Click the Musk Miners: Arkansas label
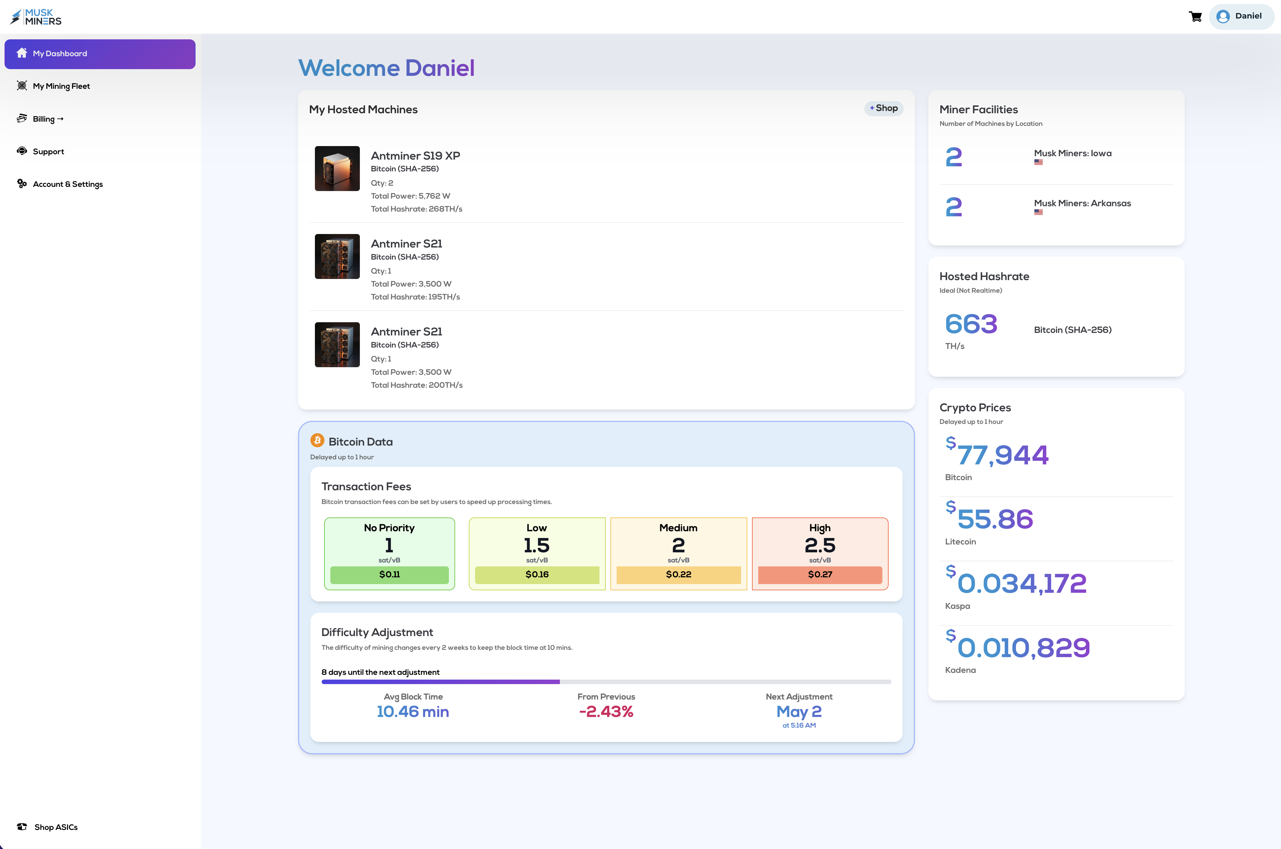The width and height of the screenshot is (1281, 849). [1082, 203]
